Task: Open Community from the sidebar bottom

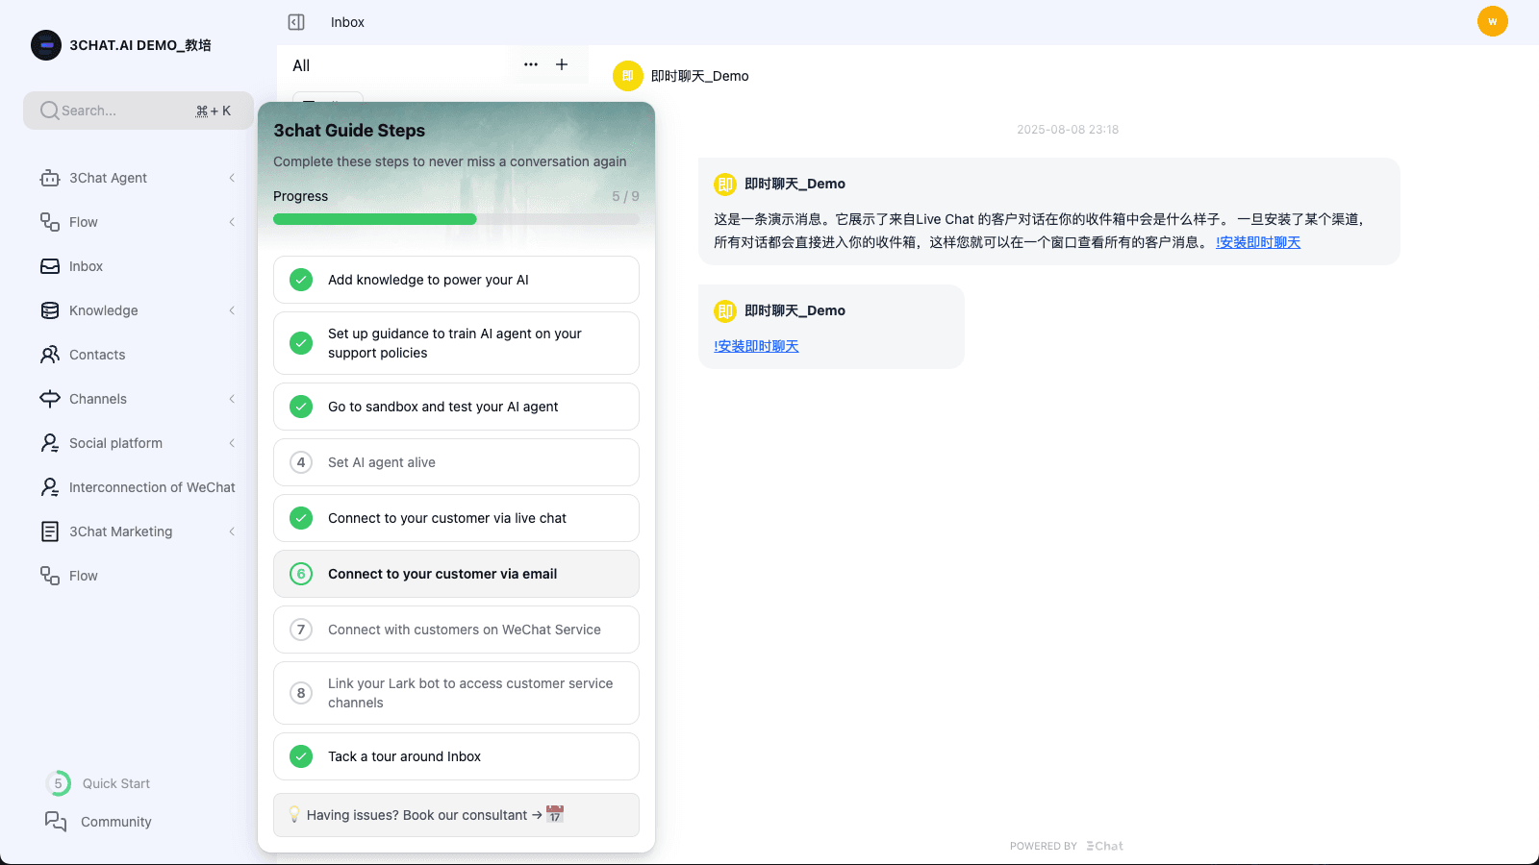Action: click(x=115, y=822)
